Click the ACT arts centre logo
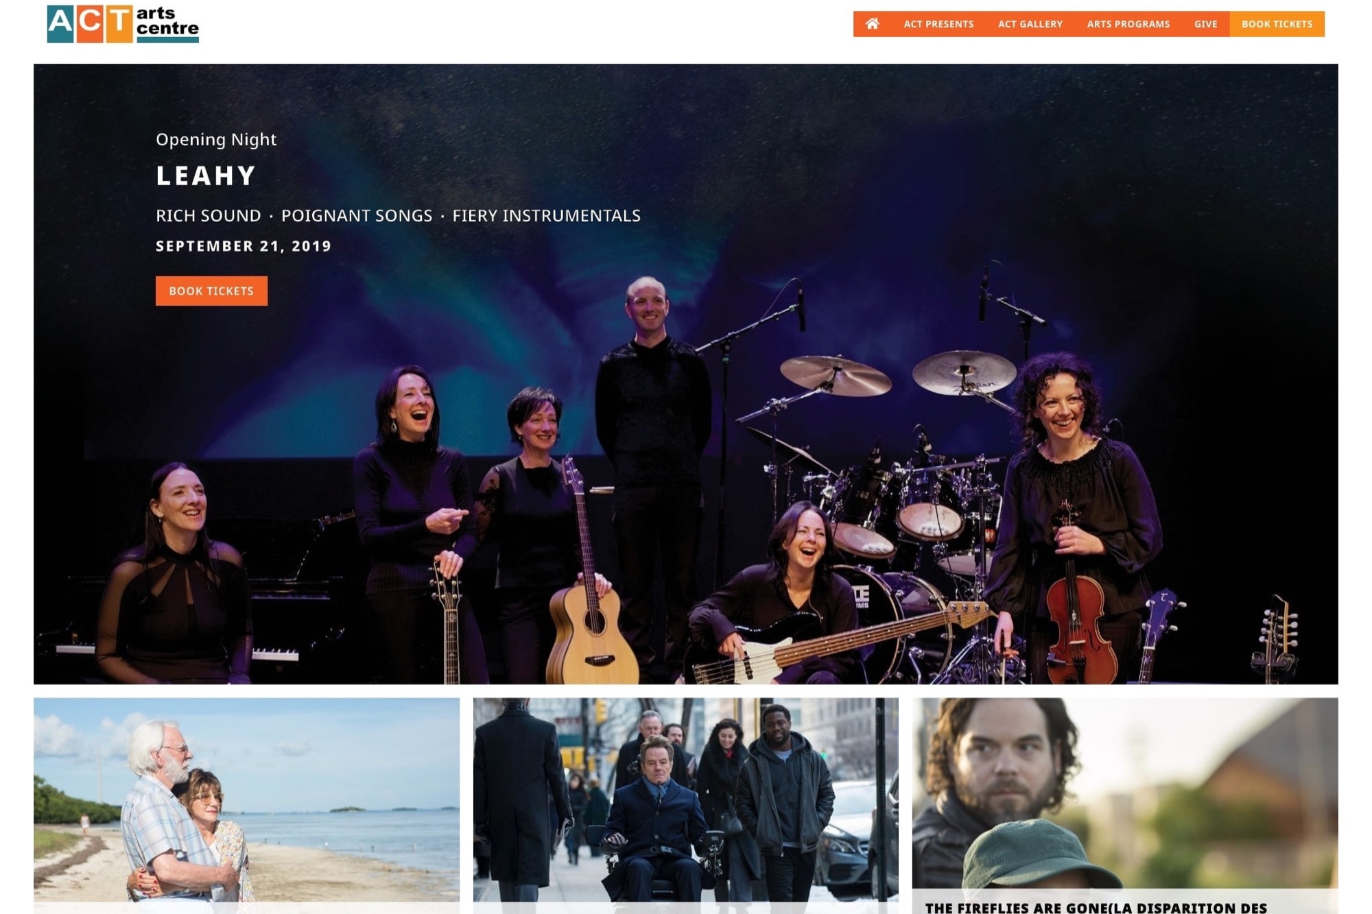 tap(123, 24)
